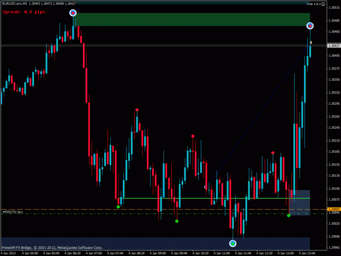
Task: Select the orange 1.30053 price label
Action: pyautogui.click(x=334, y=209)
